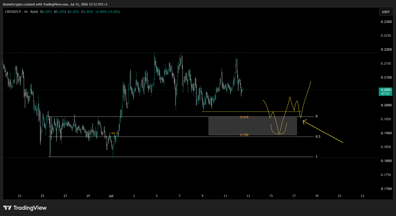Click the 29 date label on time axis
This screenshot has height=216, width=396.
[x=88, y=196]
